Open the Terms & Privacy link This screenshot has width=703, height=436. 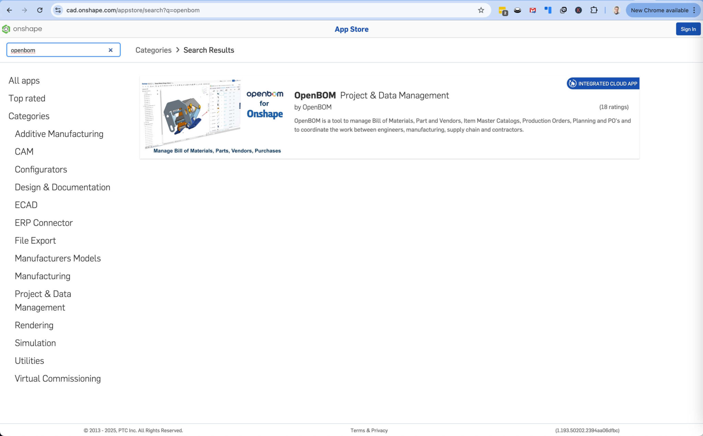point(369,430)
